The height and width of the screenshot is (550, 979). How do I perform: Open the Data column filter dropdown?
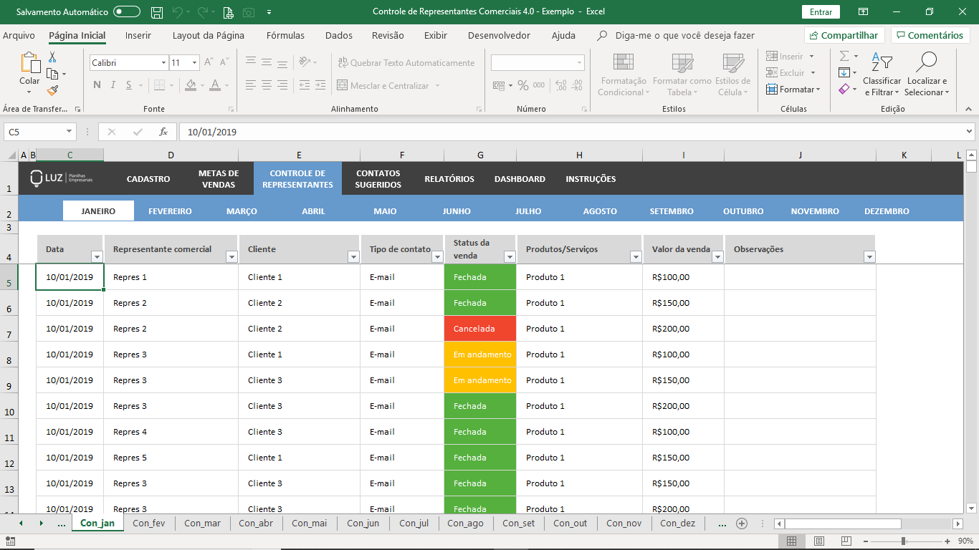[97, 256]
